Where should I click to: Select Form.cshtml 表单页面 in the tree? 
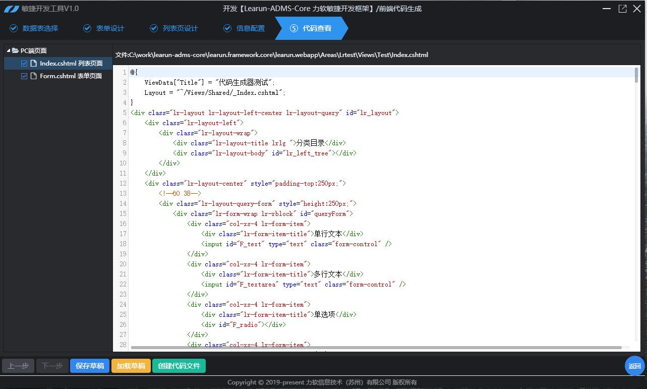pyautogui.click(x=71, y=76)
